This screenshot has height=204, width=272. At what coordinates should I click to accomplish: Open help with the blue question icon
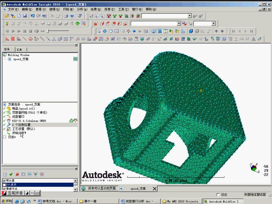coord(72,16)
